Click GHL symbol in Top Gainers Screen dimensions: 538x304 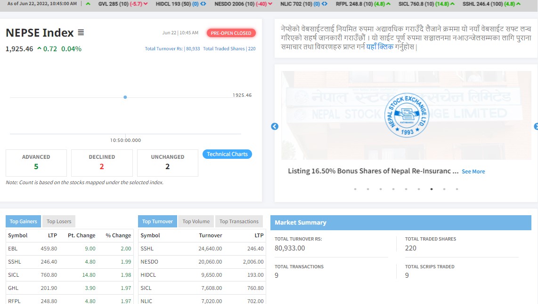[x=13, y=288]
